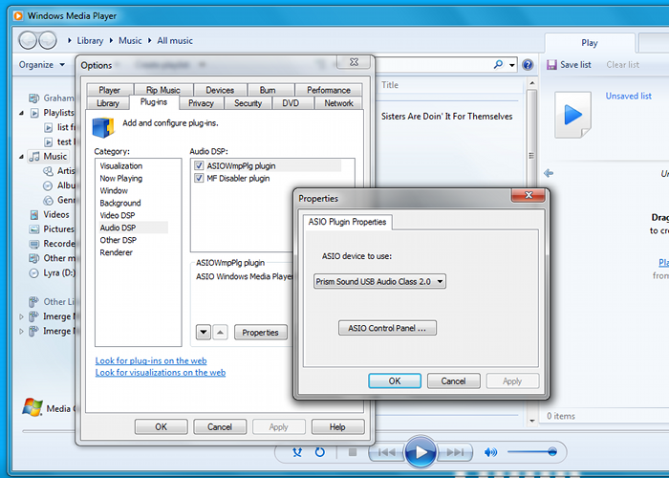Open the ASIO device to use dropdown

(x=379, y=282)
